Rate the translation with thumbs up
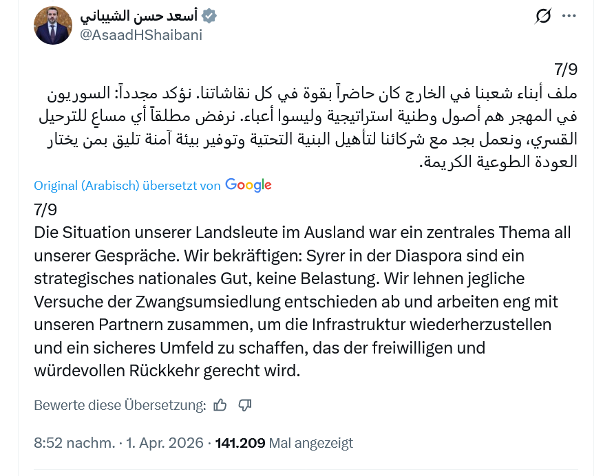 click(x=220, y=405)
